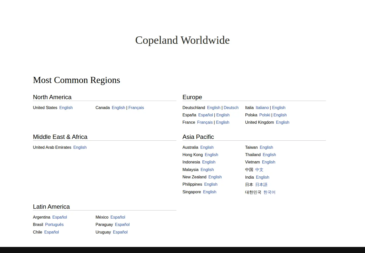Click the United Arab Emirates label
The width and height of the screenshot is (365, 253).
52,147
